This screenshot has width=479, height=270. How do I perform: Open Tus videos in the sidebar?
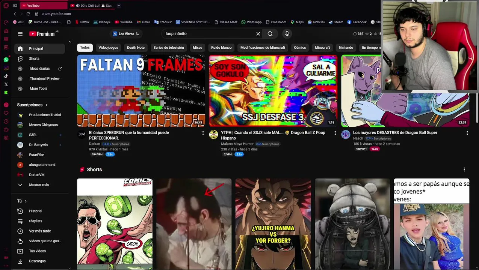[39, 251]
